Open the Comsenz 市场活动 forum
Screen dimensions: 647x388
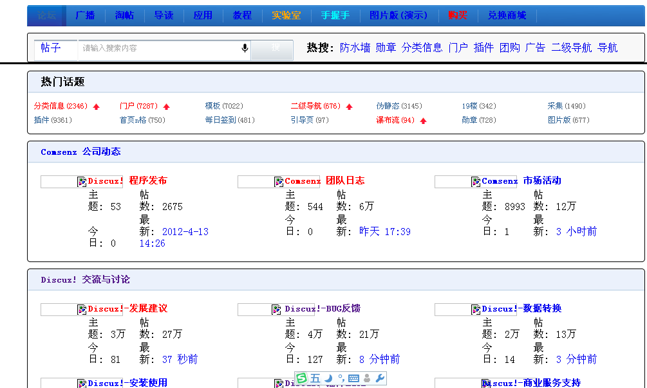coord(521,181)
